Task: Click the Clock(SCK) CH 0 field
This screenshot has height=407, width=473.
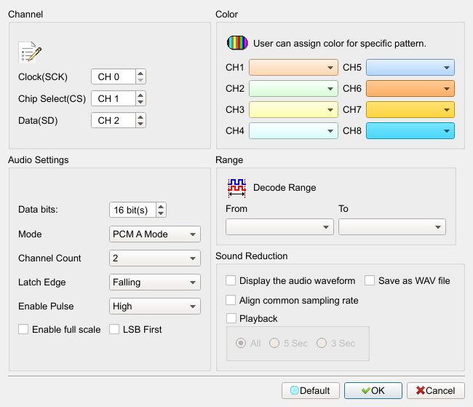Action: (114, 76)
